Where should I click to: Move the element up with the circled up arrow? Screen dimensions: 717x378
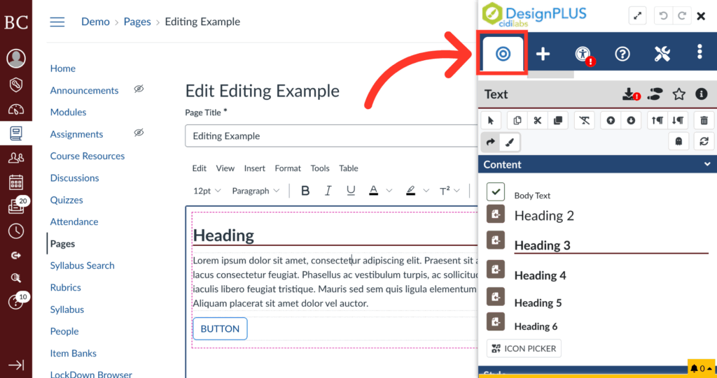tap(611, 120)
